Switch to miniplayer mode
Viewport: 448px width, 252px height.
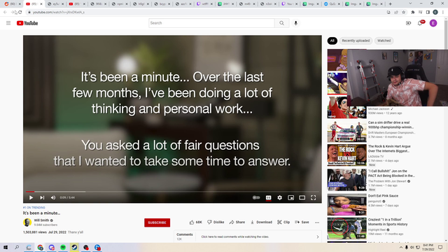point(291,197)
